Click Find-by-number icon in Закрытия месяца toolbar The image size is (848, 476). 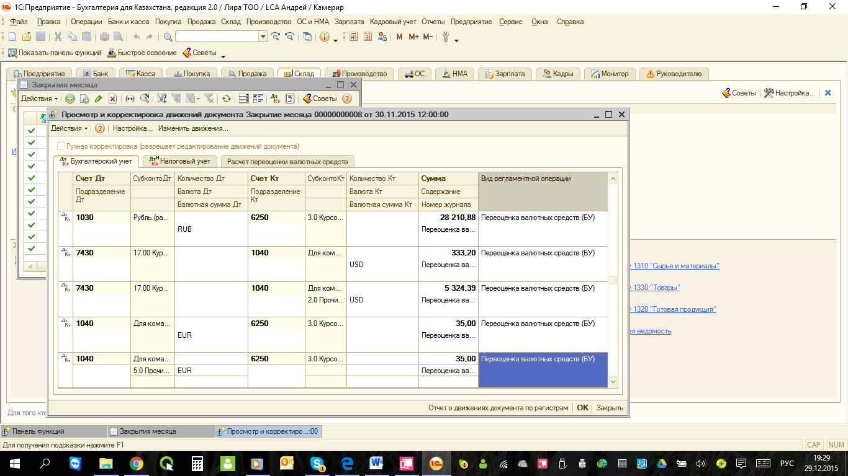click(x=145, y=99)
